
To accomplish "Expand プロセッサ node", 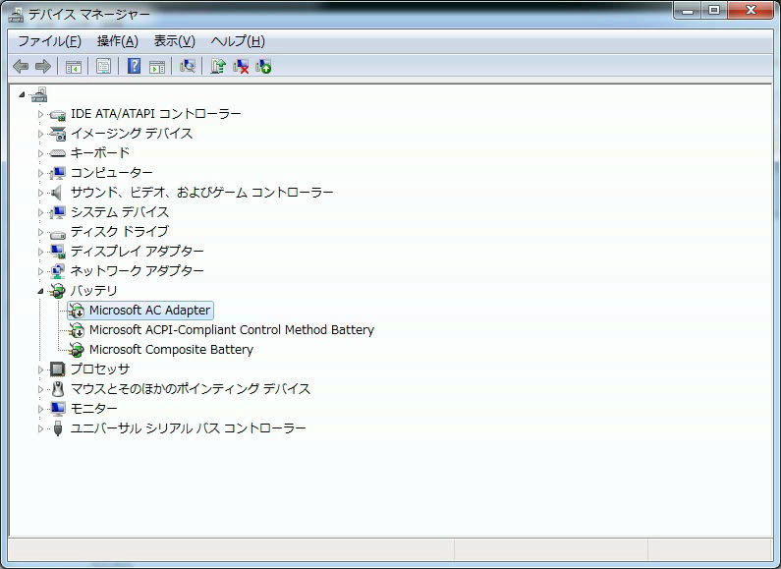I will pyautogui.click(x=40, y=370).
